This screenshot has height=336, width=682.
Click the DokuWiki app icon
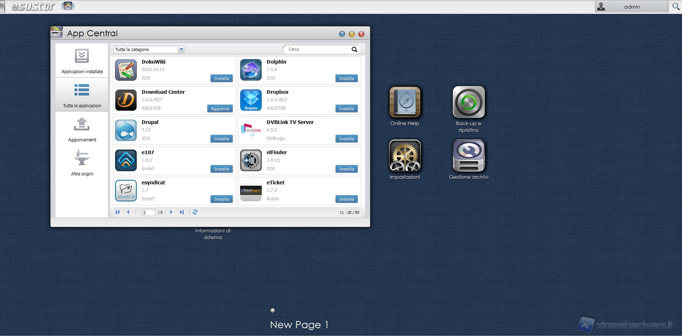pyautogui.click(x=126, y=70)
